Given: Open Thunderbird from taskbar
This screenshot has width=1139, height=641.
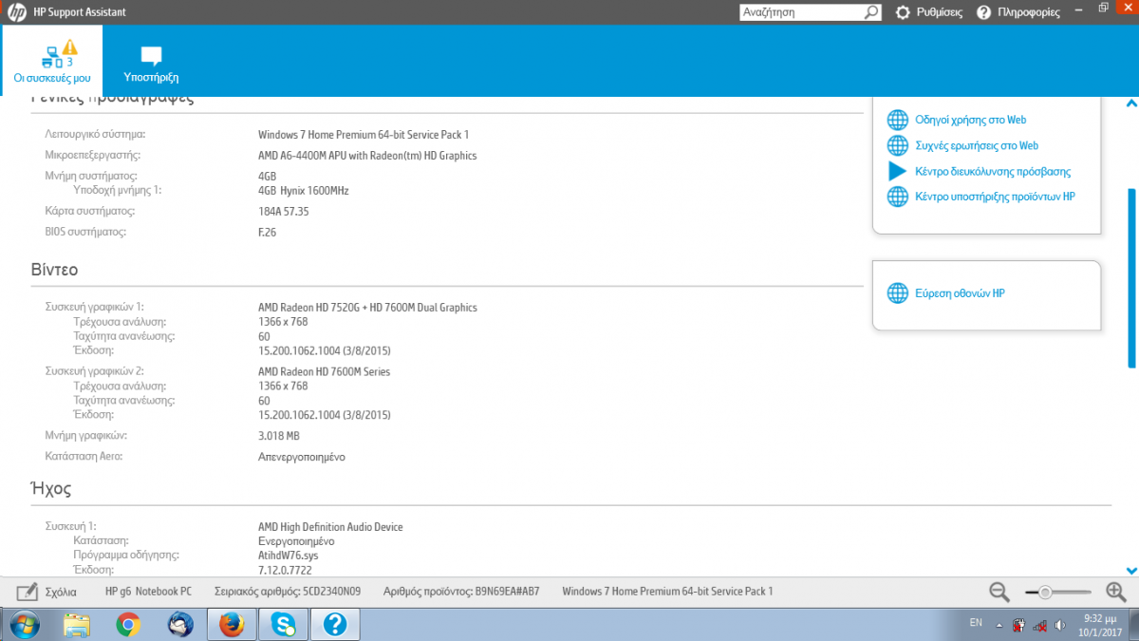Looking at the screenshot, I should (x=179, y=624).
